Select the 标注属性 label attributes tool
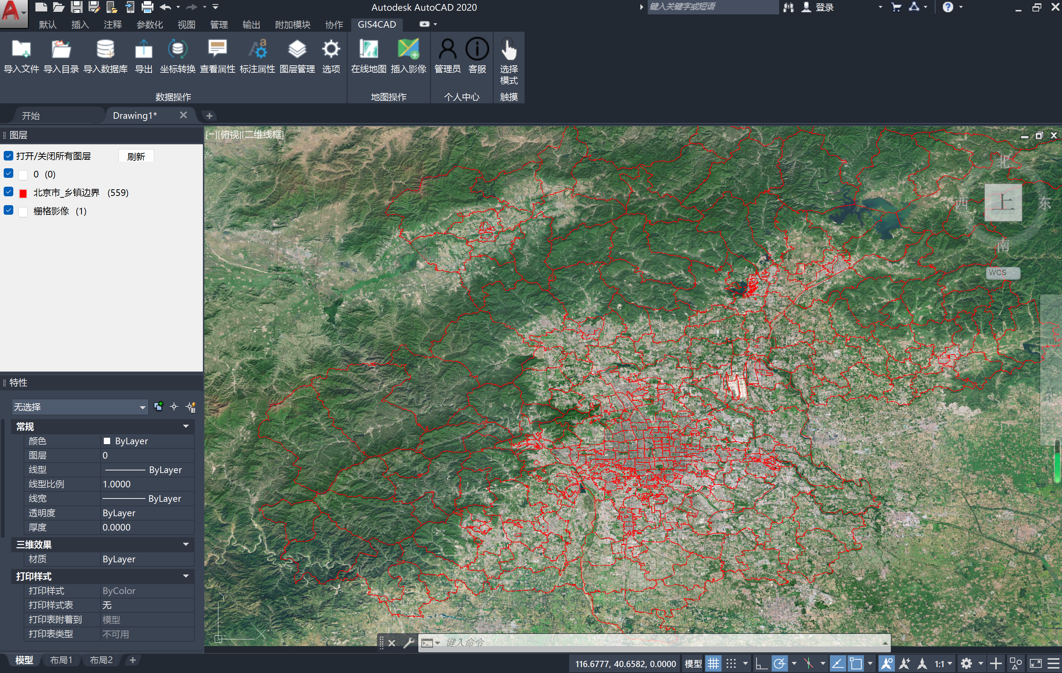The image size is (1062, 673). click(x=258, y=56)
